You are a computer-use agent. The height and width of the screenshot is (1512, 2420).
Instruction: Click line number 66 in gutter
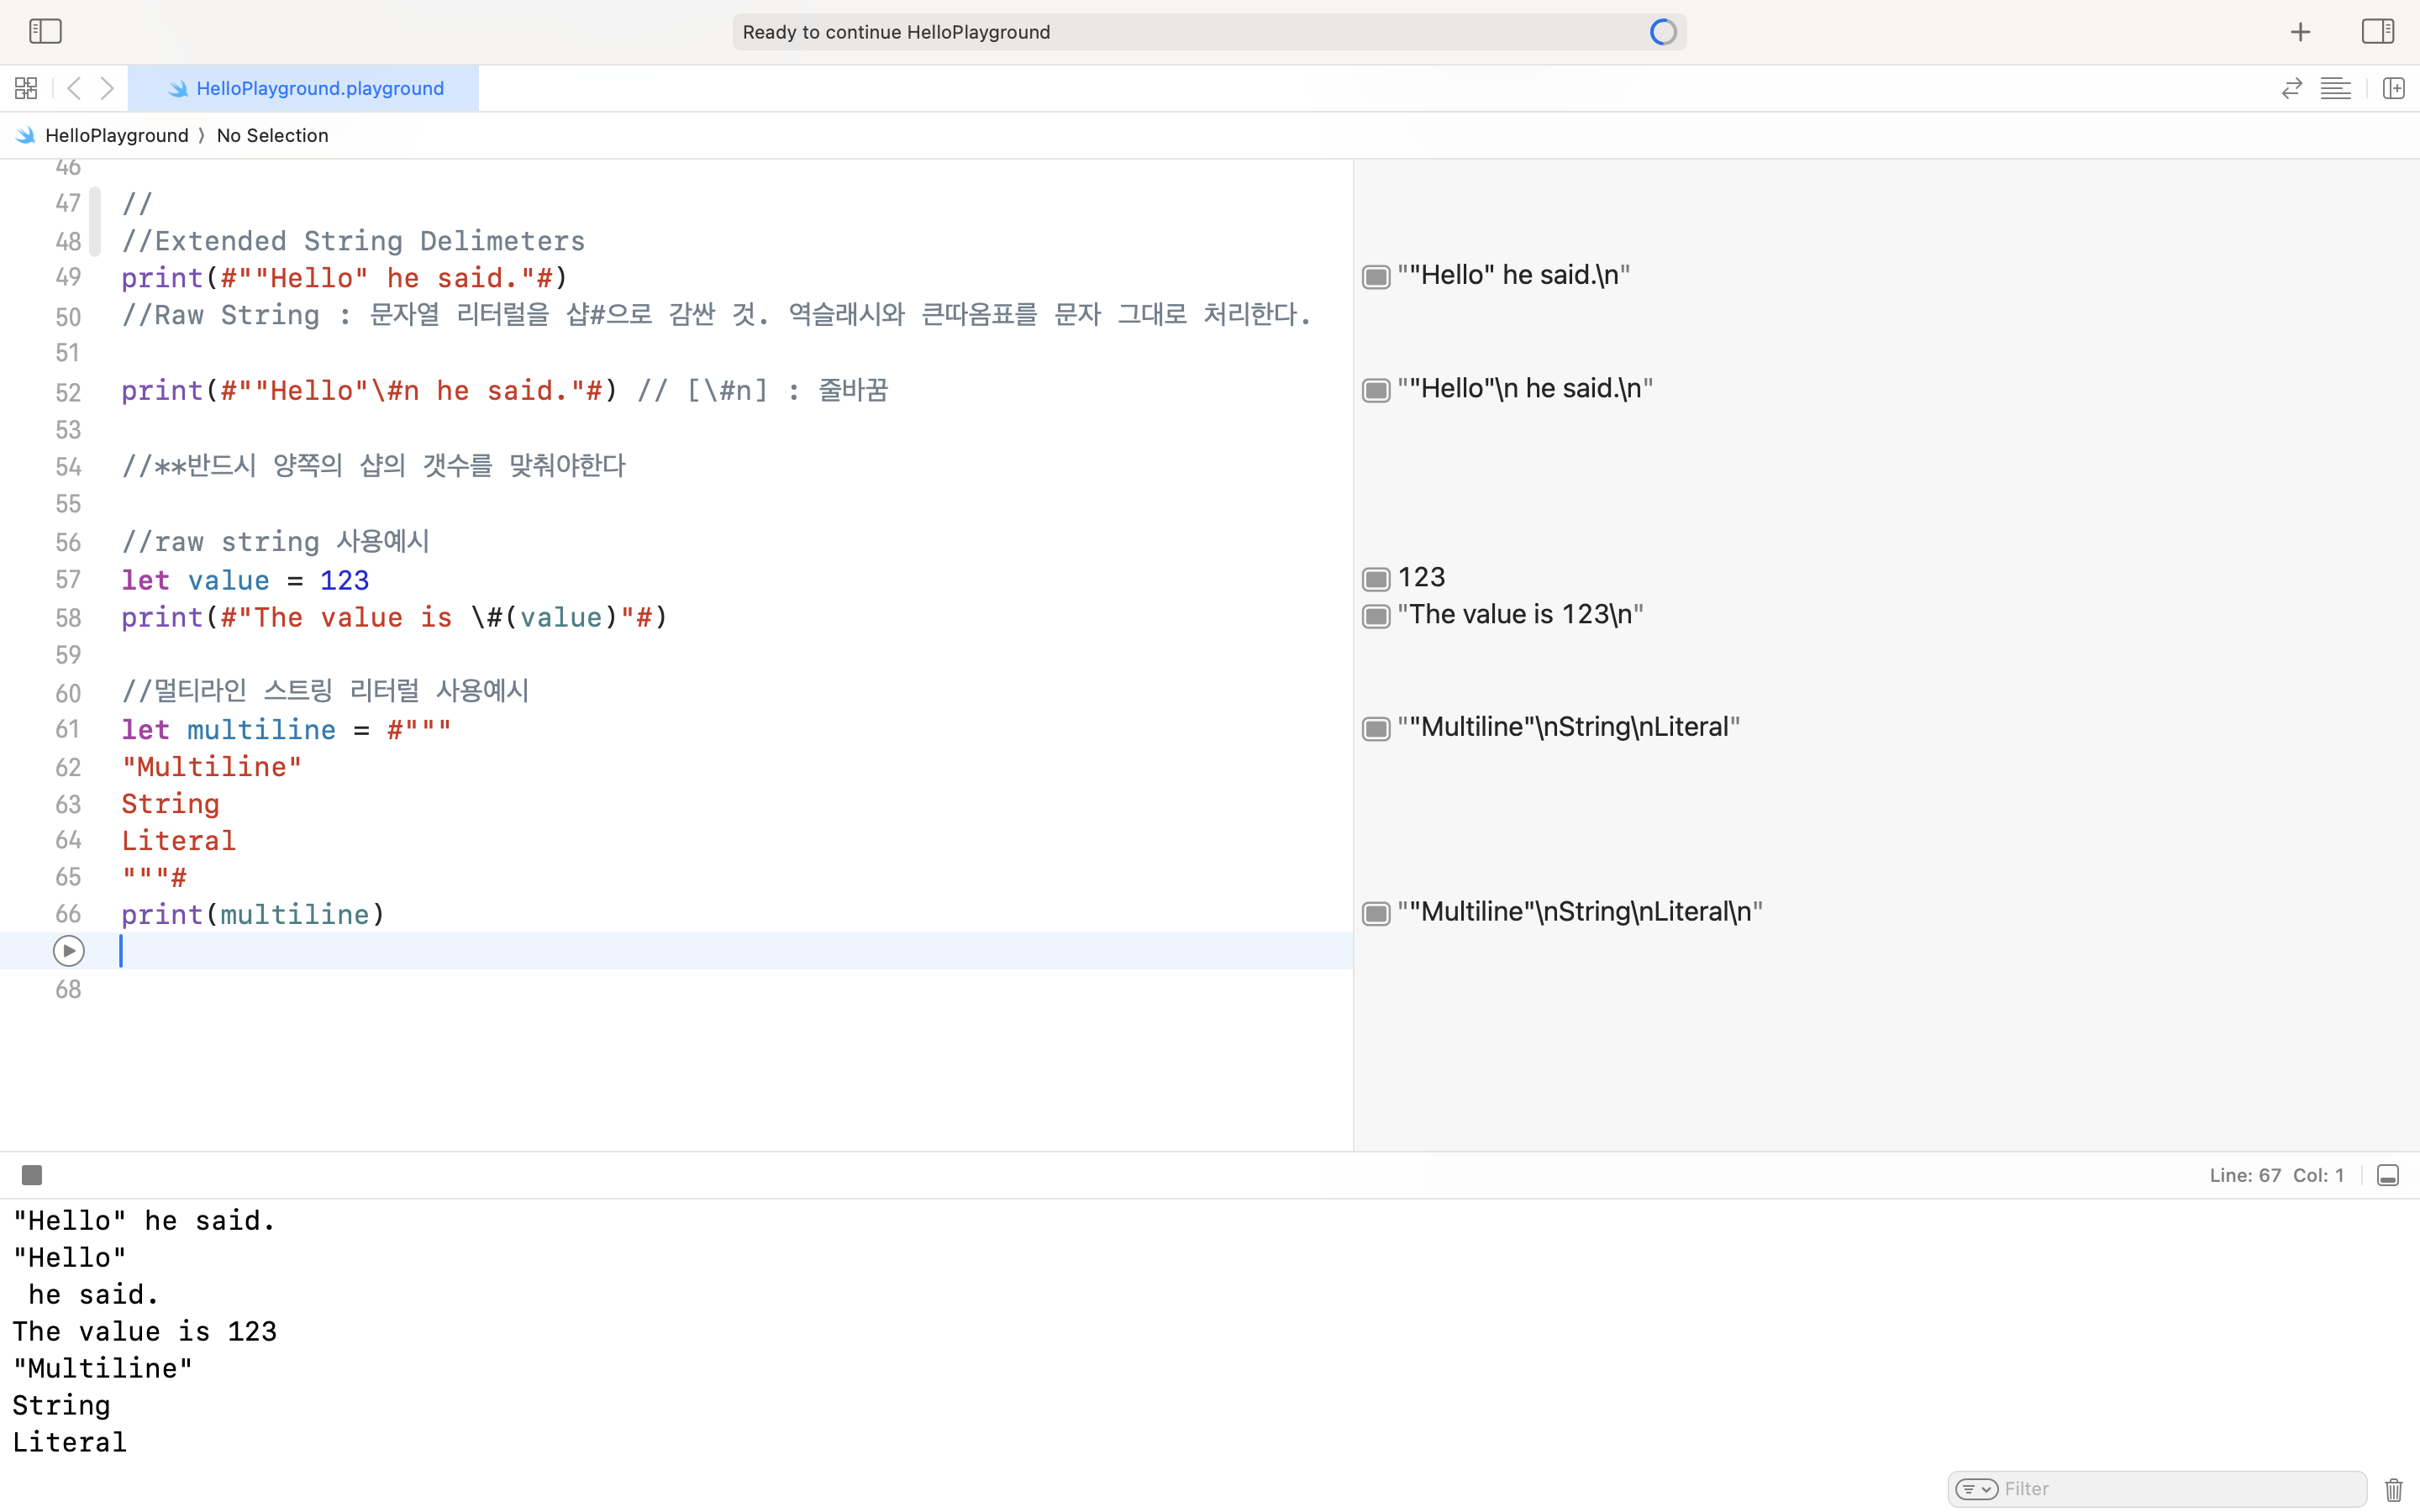(68, 914)
